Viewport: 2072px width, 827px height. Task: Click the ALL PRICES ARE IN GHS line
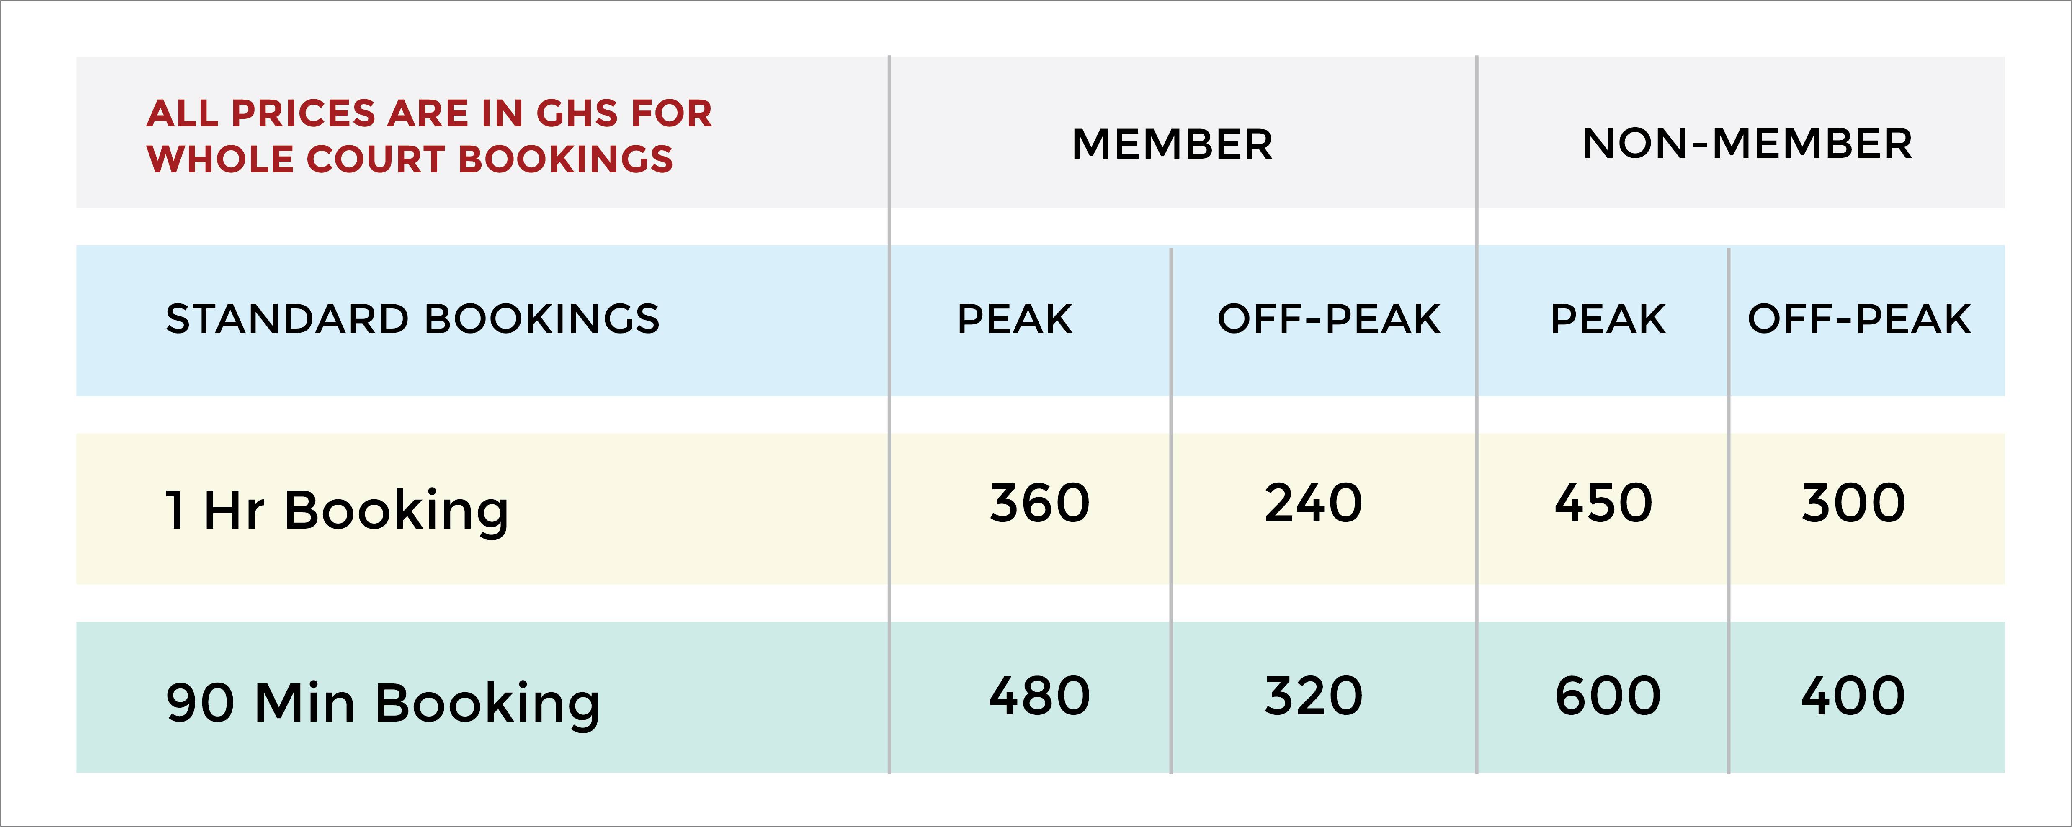pyautogui.click(x=430, y=113)
